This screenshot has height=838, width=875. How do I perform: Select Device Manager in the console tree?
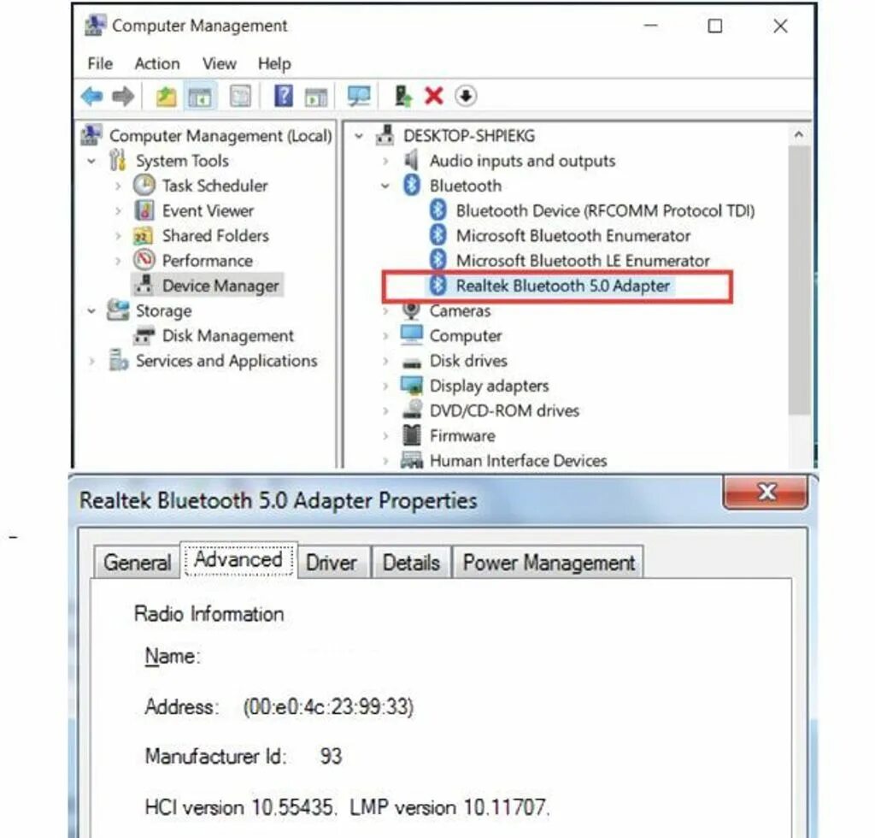(x=220, y=286)
